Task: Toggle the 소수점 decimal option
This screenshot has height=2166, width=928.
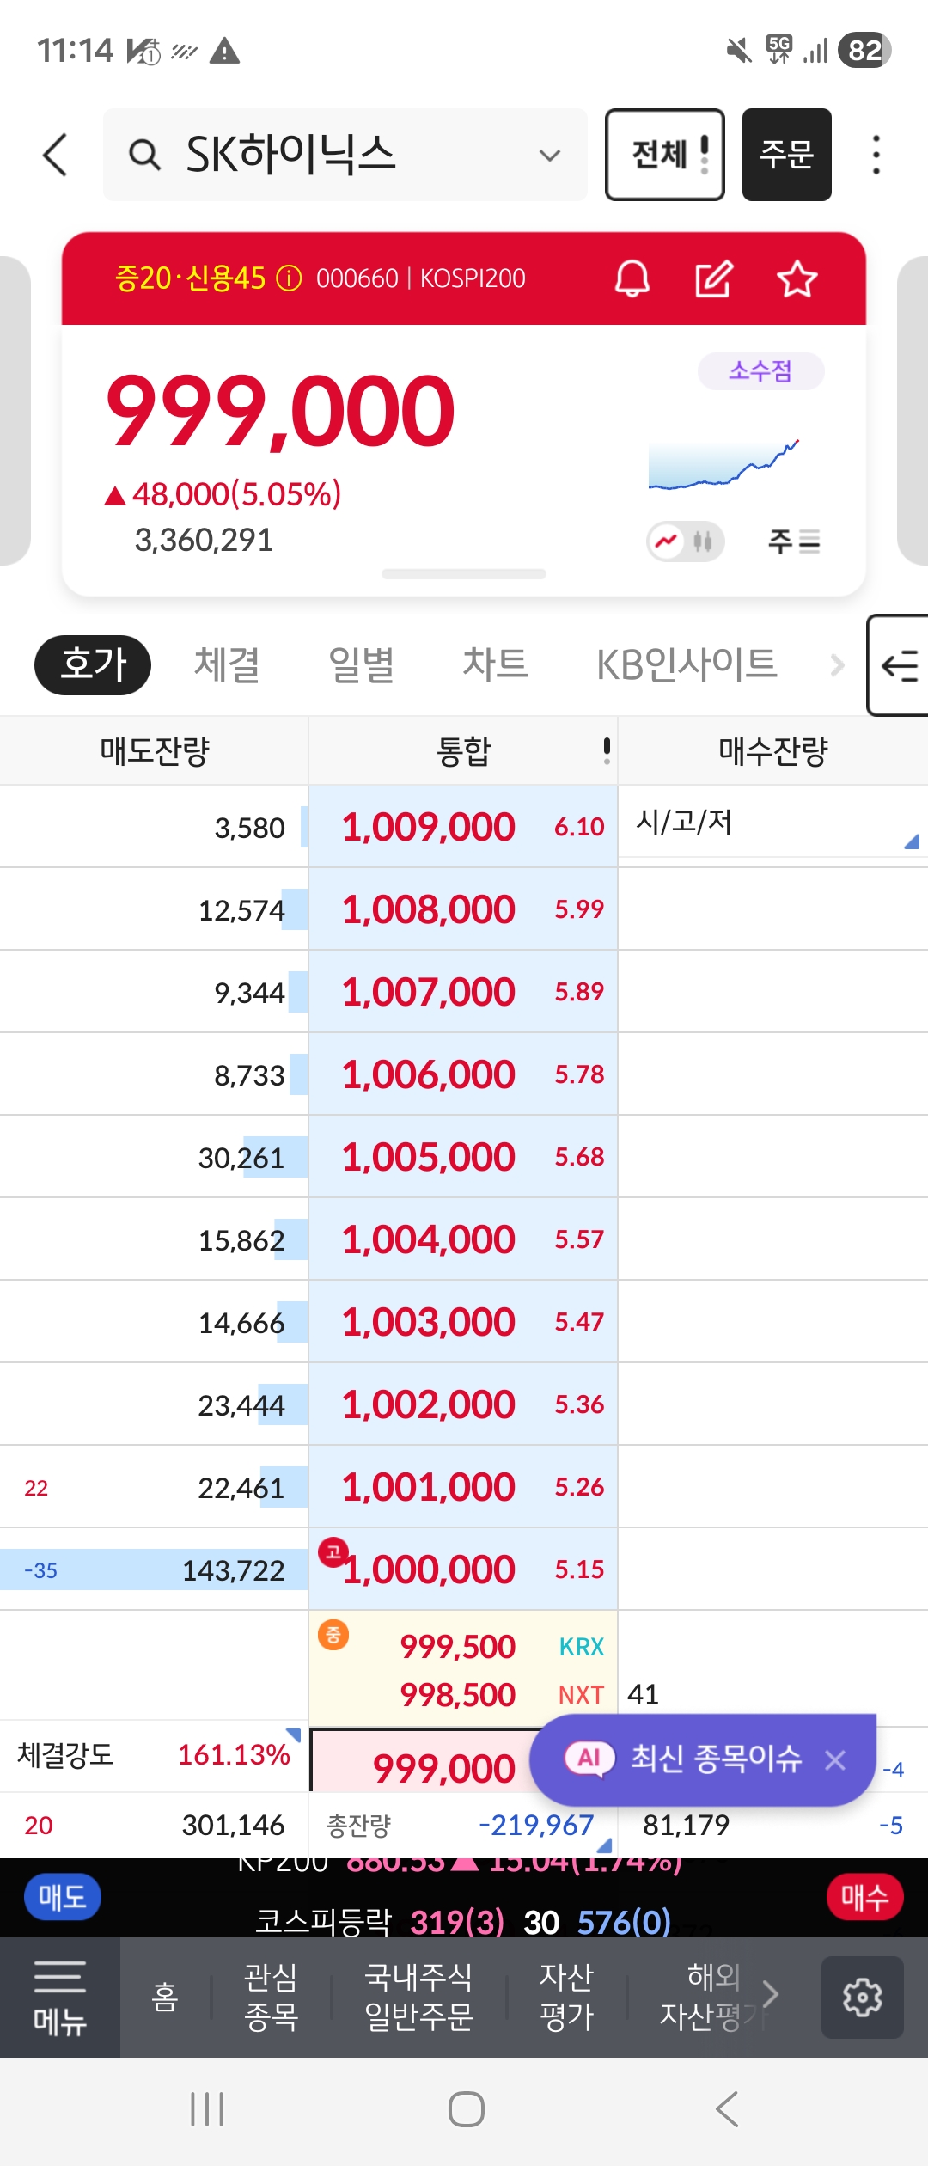Action: coord(760,371)
